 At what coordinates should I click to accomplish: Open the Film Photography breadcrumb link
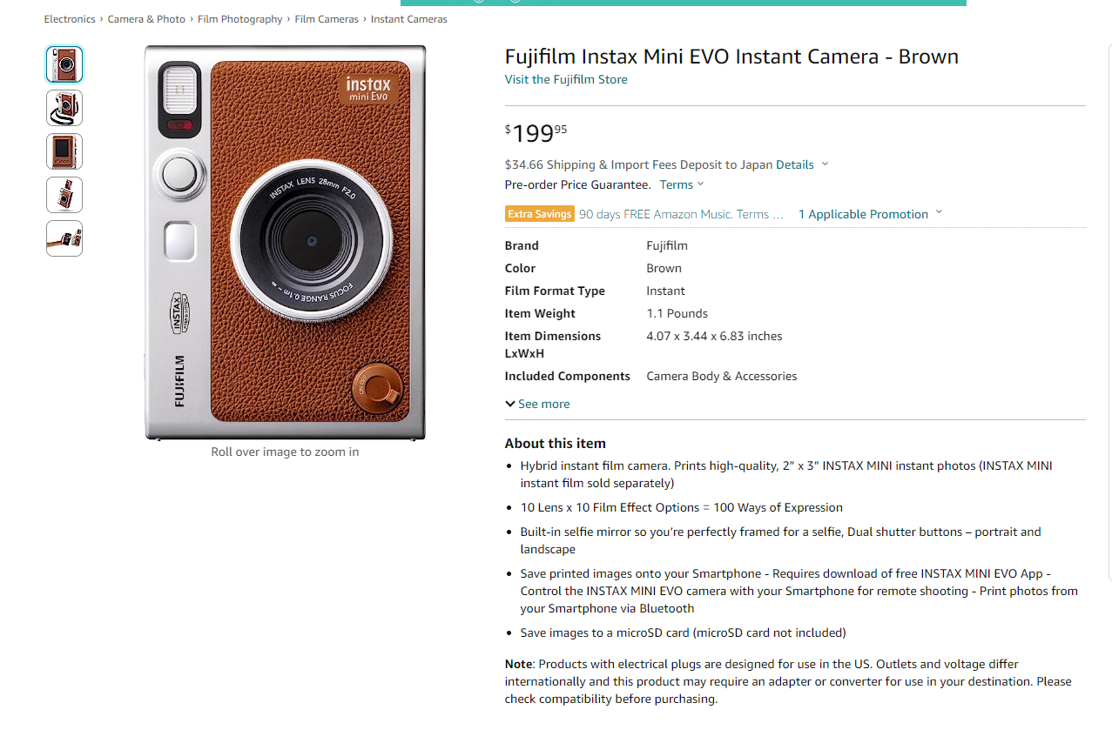click(x=239, y=19)
